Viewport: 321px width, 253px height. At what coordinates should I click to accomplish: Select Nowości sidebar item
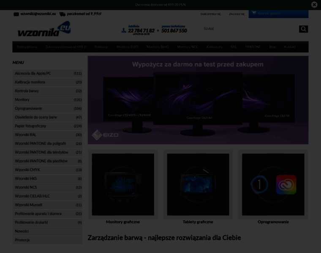pyautogui.click(x=47, y=231)
